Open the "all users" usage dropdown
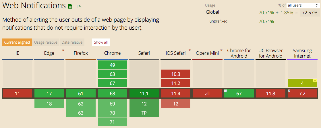 pos(302,5)
